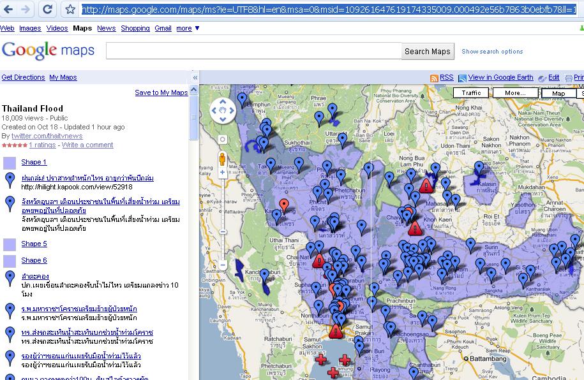Go back with the browser back arrow
This screenshot has width=584, height=380.
(x=8, y=9)
